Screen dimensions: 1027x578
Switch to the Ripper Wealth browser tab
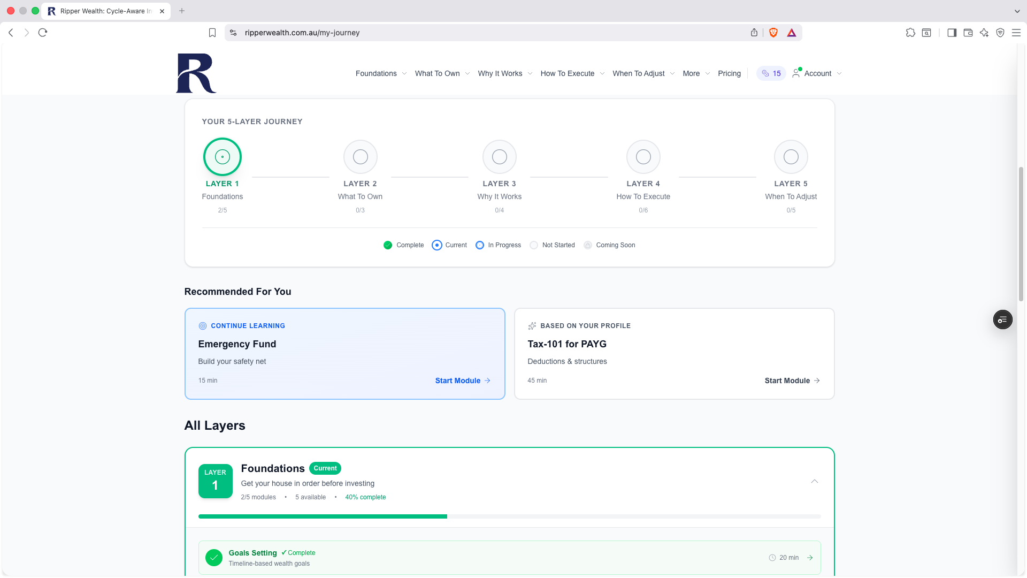[106, 11]
